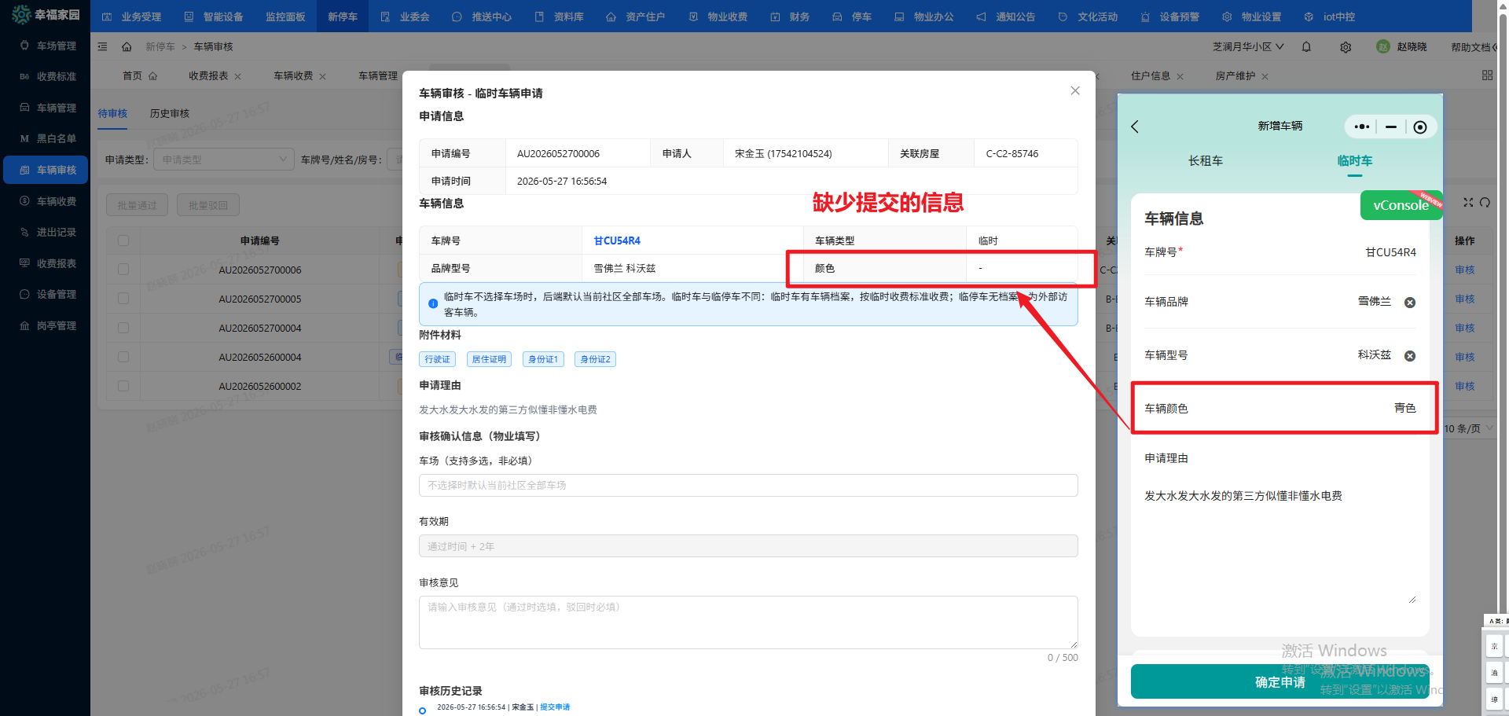This screenshot has width=1509, height=716.
Task: Open the 身份证2 attachment
Action: [x=595, y=359]
